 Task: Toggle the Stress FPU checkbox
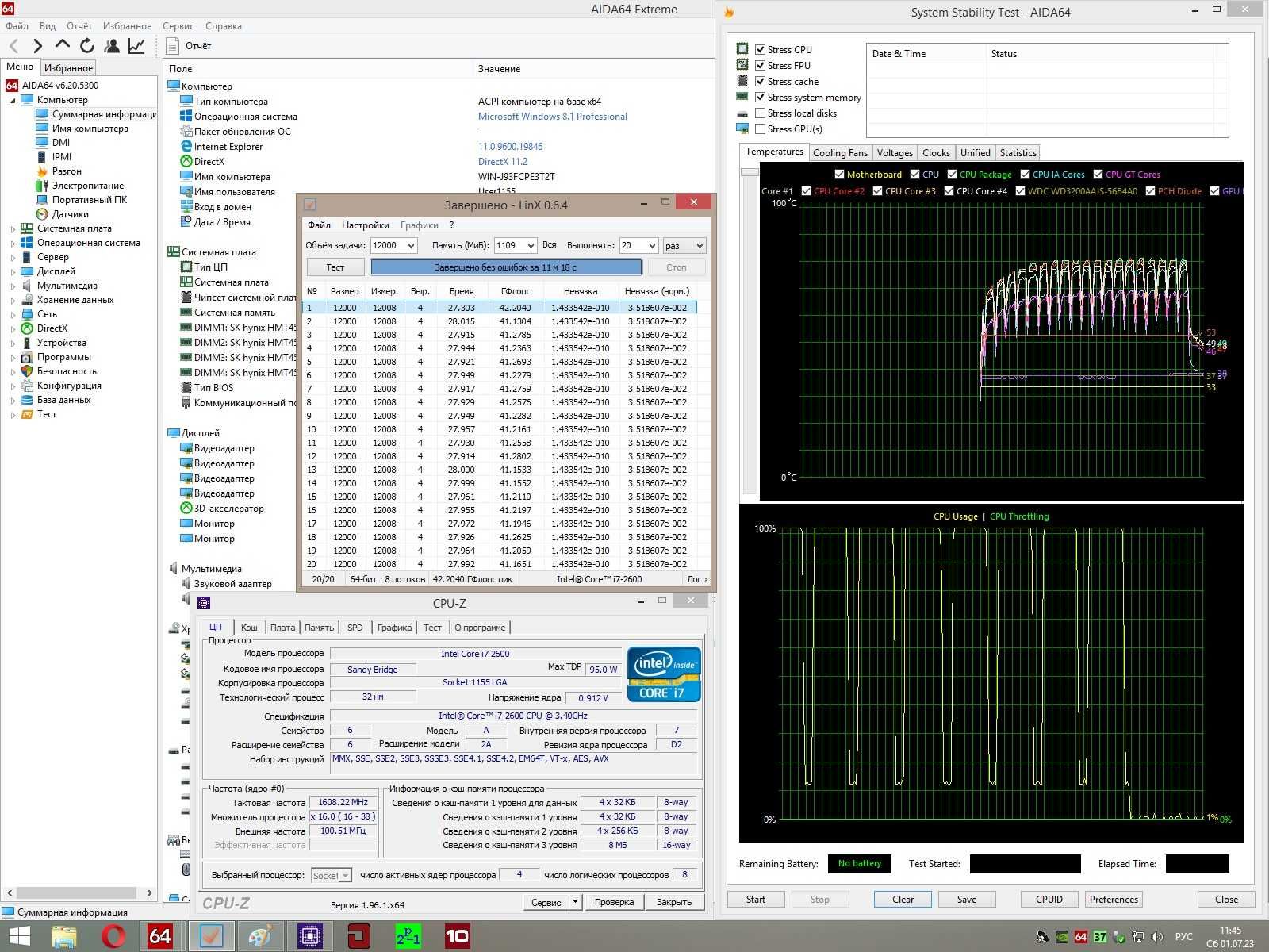[x=760, y=65]
